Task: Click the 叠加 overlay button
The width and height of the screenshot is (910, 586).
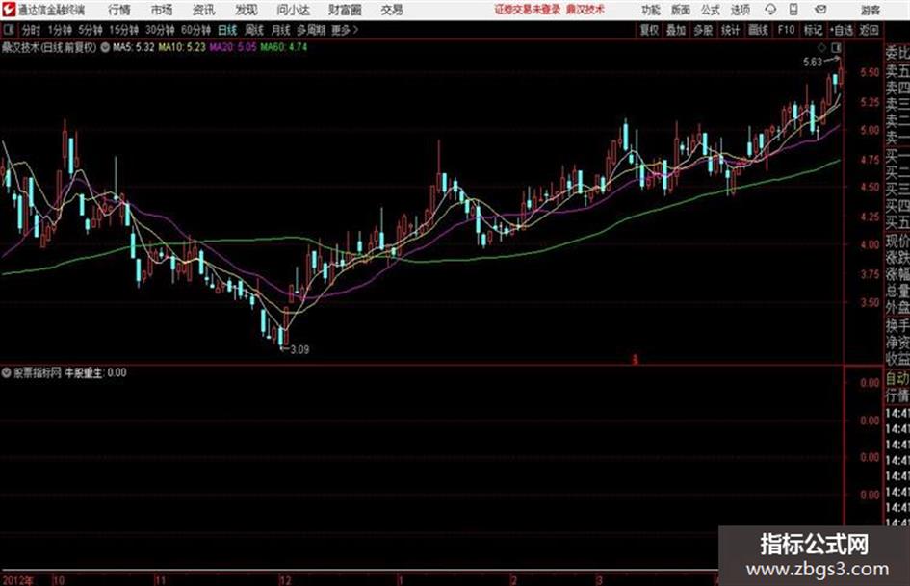Action: click(676, 30)
